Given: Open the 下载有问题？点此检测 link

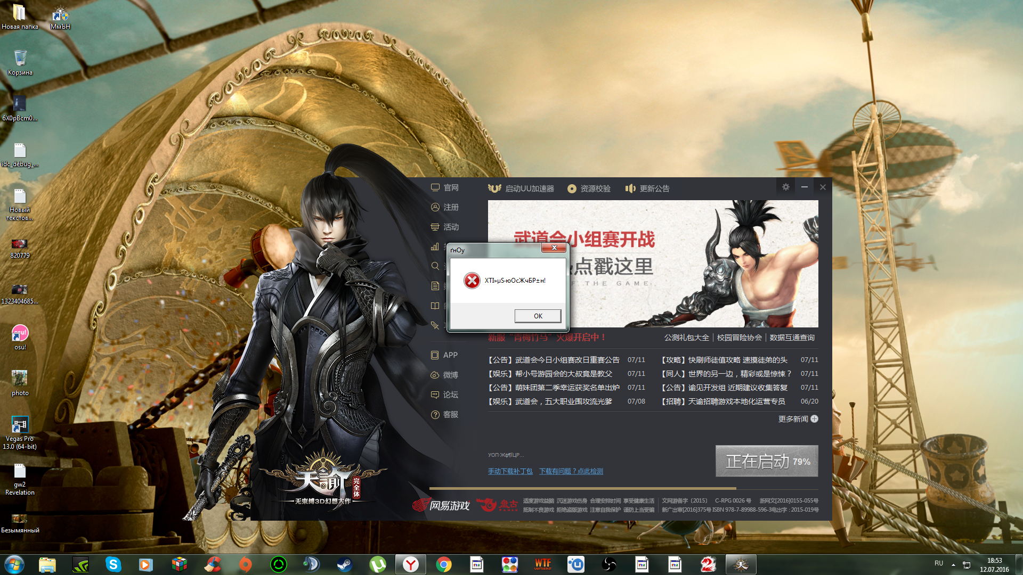Looking at the screenshot, I should (571, 471).
